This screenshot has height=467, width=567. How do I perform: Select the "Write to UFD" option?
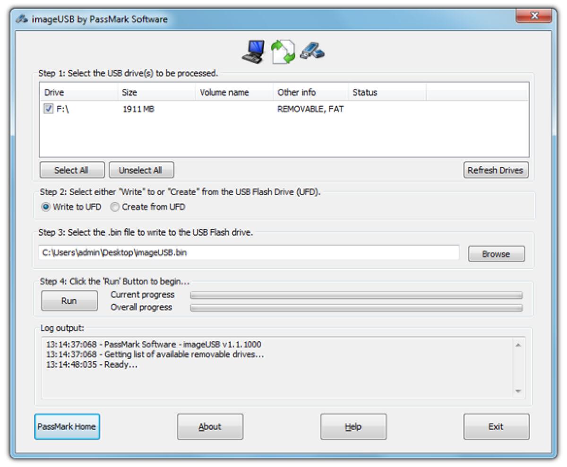coord(46,207)
